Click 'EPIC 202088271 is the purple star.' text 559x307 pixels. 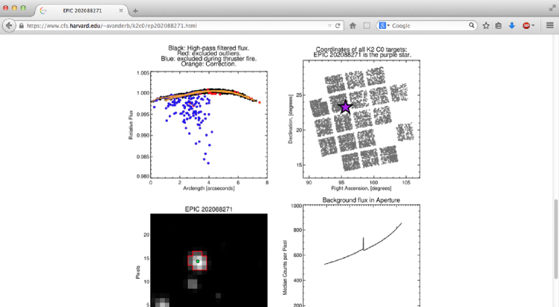click(x=362, y=55)
